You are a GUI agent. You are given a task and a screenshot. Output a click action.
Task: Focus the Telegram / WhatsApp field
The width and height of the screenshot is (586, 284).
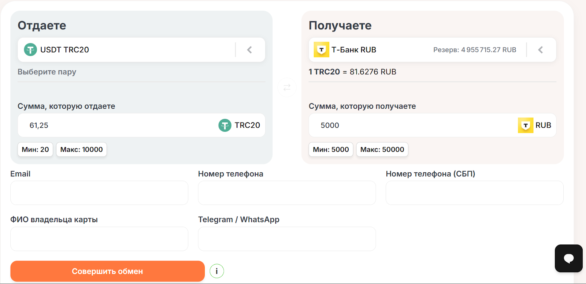click(x=287, y=239)
